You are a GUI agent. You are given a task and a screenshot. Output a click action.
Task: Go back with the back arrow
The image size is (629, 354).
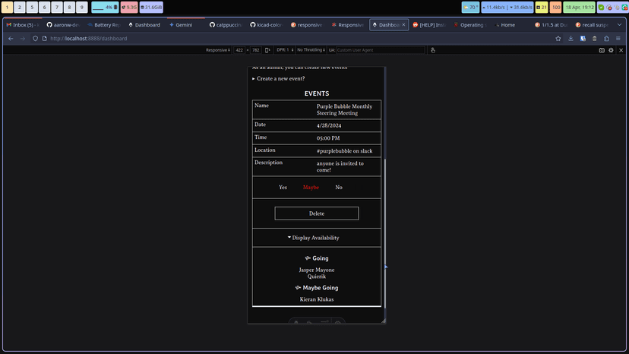click(x=11, y=39)
